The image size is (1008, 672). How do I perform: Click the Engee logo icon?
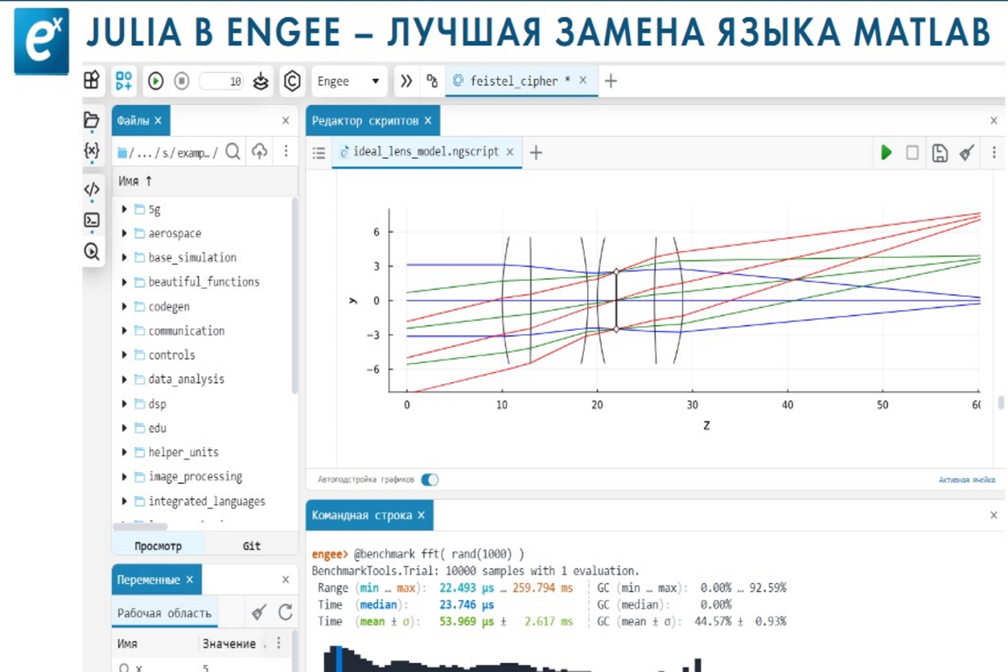(41, 40)
